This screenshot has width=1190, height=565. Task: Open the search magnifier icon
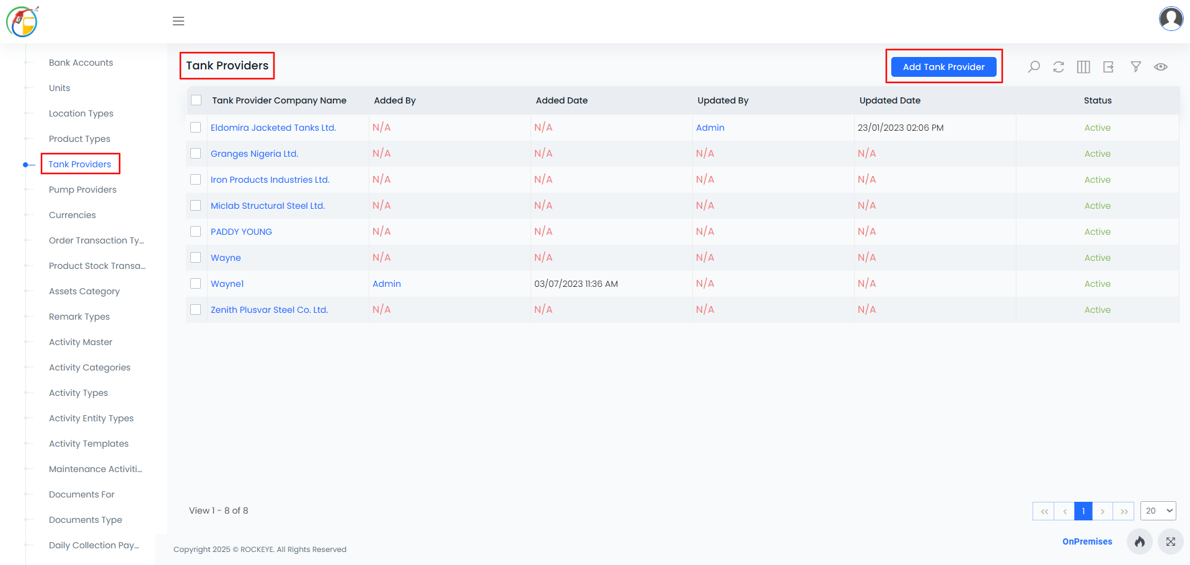(1034, 67)
